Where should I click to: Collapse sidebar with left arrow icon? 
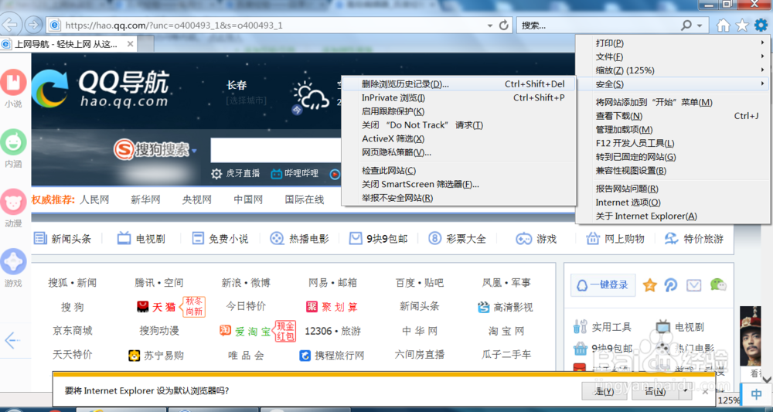[12, 340]
